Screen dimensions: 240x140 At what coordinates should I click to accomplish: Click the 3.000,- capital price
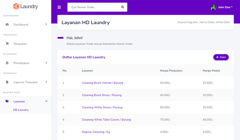[x=207, y=132]
